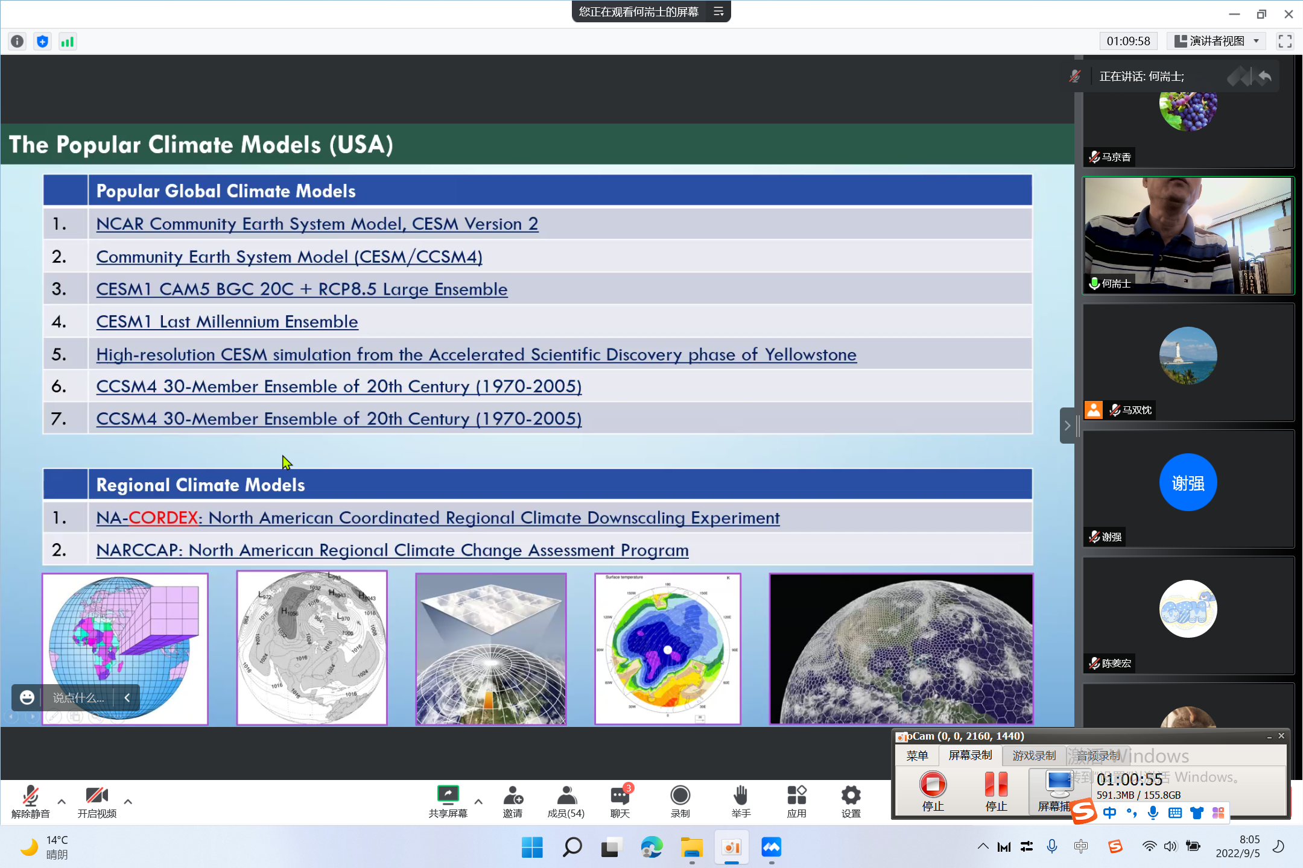Open 邀请 invite participants
Screen dimensions: 1303x868
(513, 802)
